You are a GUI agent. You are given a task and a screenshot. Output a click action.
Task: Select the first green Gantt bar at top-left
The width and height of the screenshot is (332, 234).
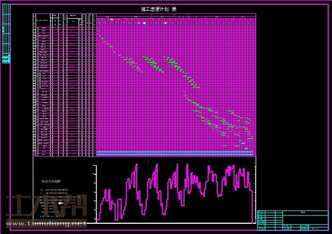pyautogui.click(x=100, y=37)
